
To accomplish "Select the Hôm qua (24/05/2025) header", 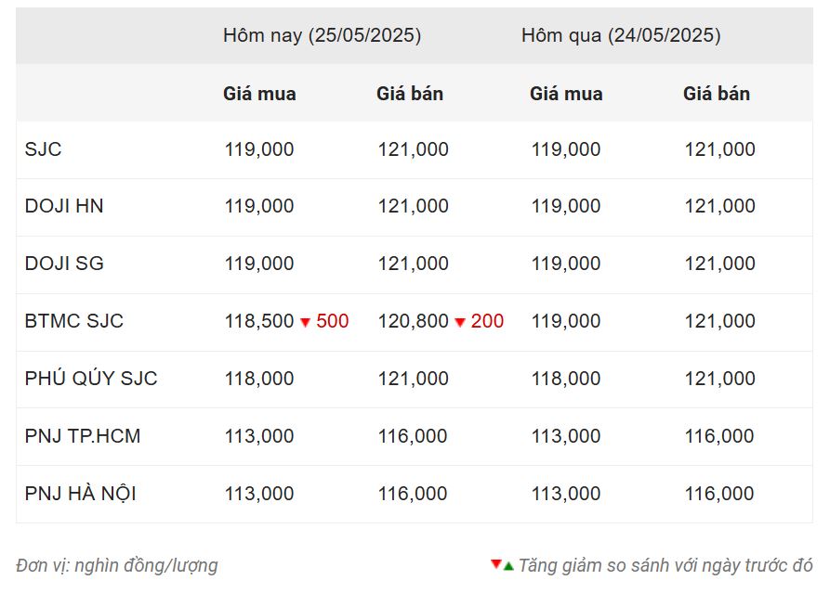I will [x=621, y=35].
